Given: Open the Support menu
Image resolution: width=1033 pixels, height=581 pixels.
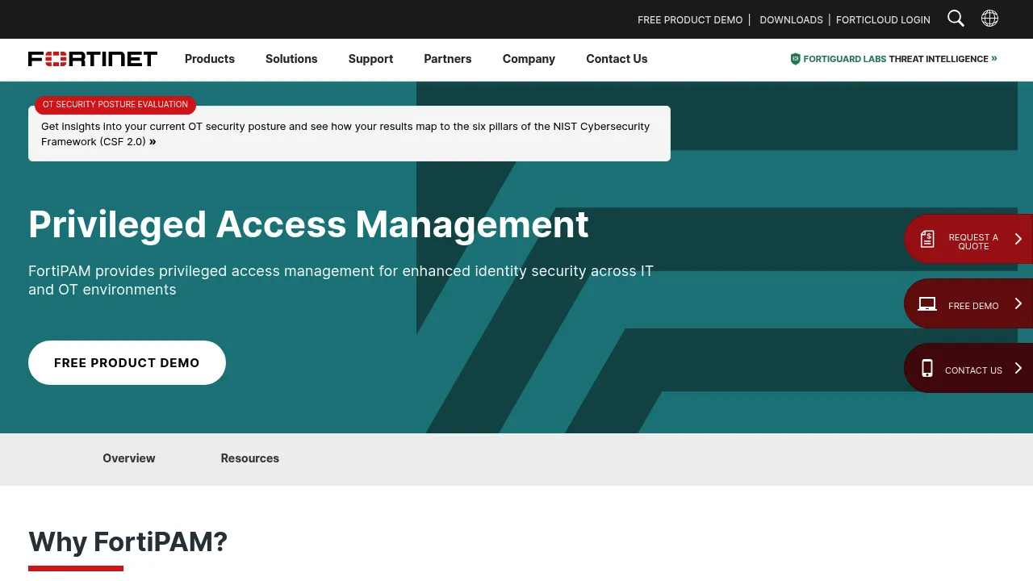Looking at the screenshot, I should pos(370,59).
